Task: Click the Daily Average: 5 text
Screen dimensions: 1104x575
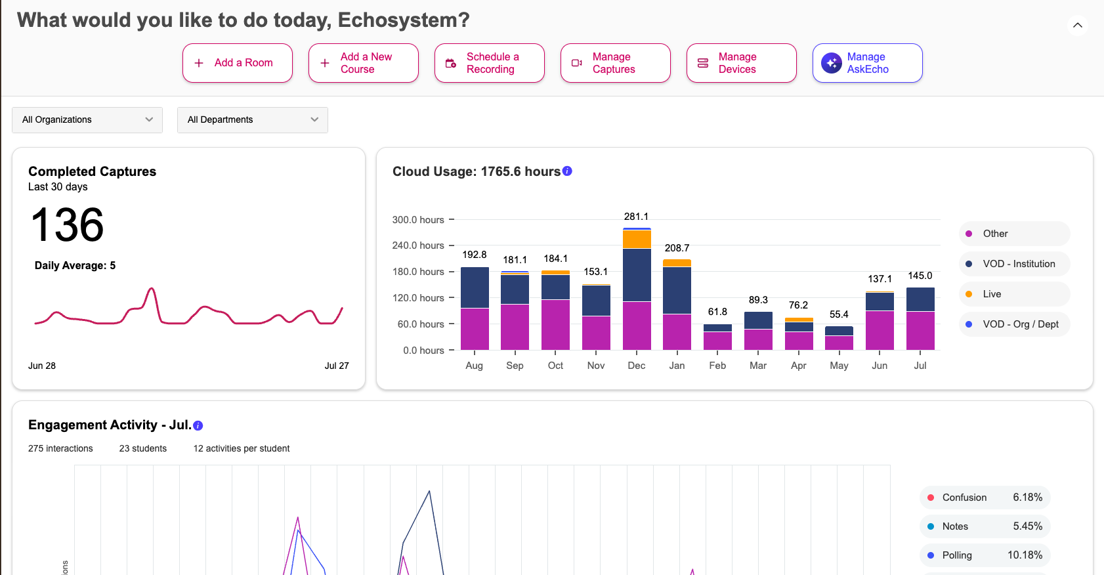Action: 75,266
